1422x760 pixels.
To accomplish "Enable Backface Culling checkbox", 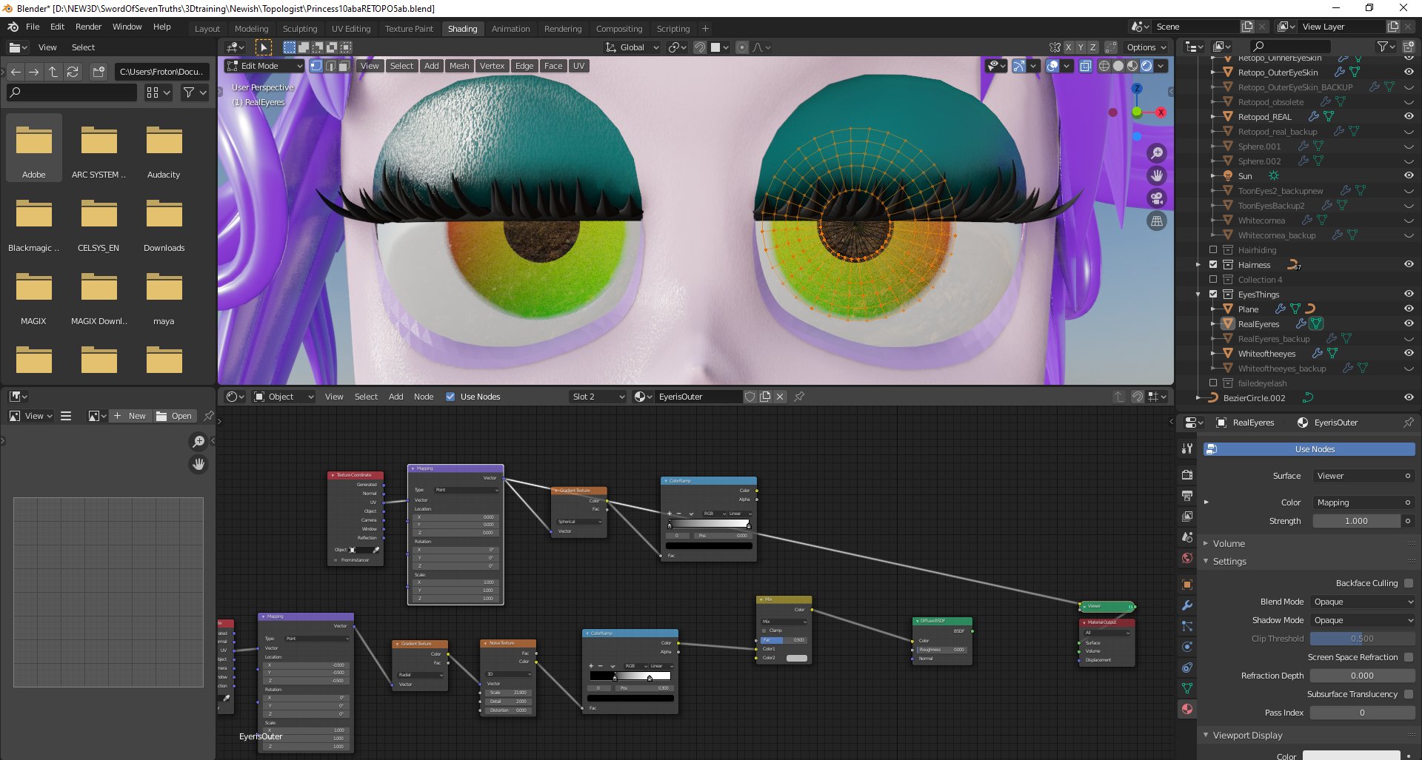I will tap(1409, 583).
